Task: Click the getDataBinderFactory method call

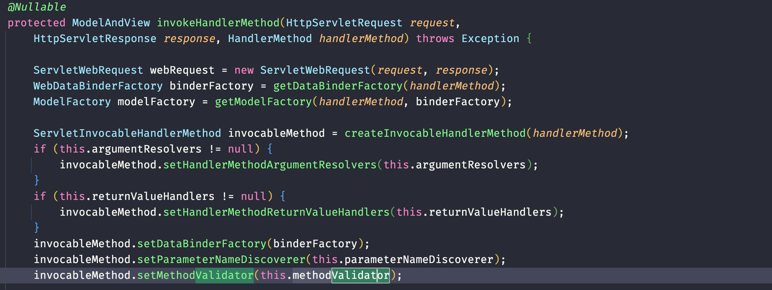Action: point(338,86)
